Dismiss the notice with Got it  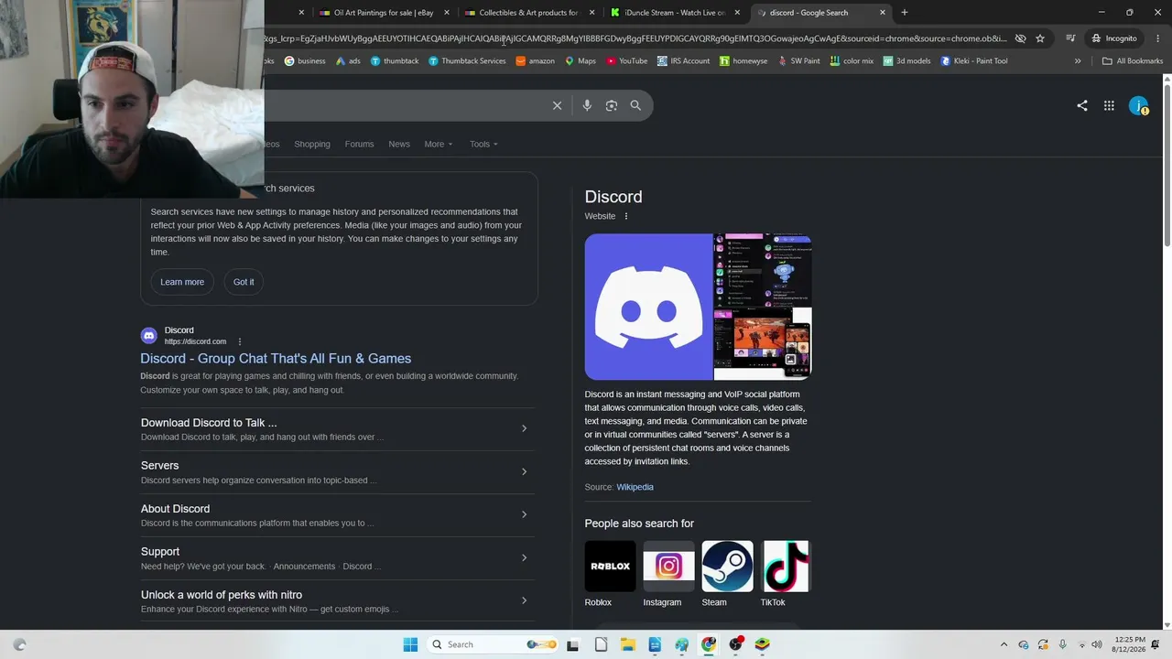coord(244,282)
